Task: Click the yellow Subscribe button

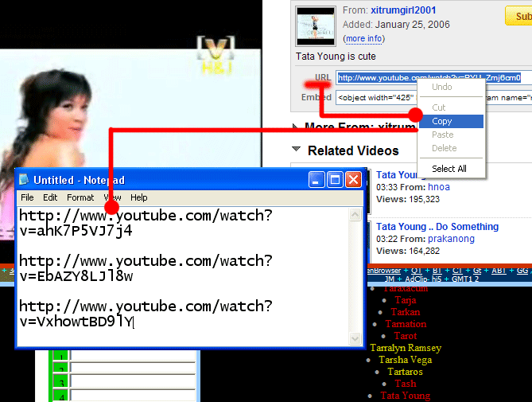Action: point(518,16)
